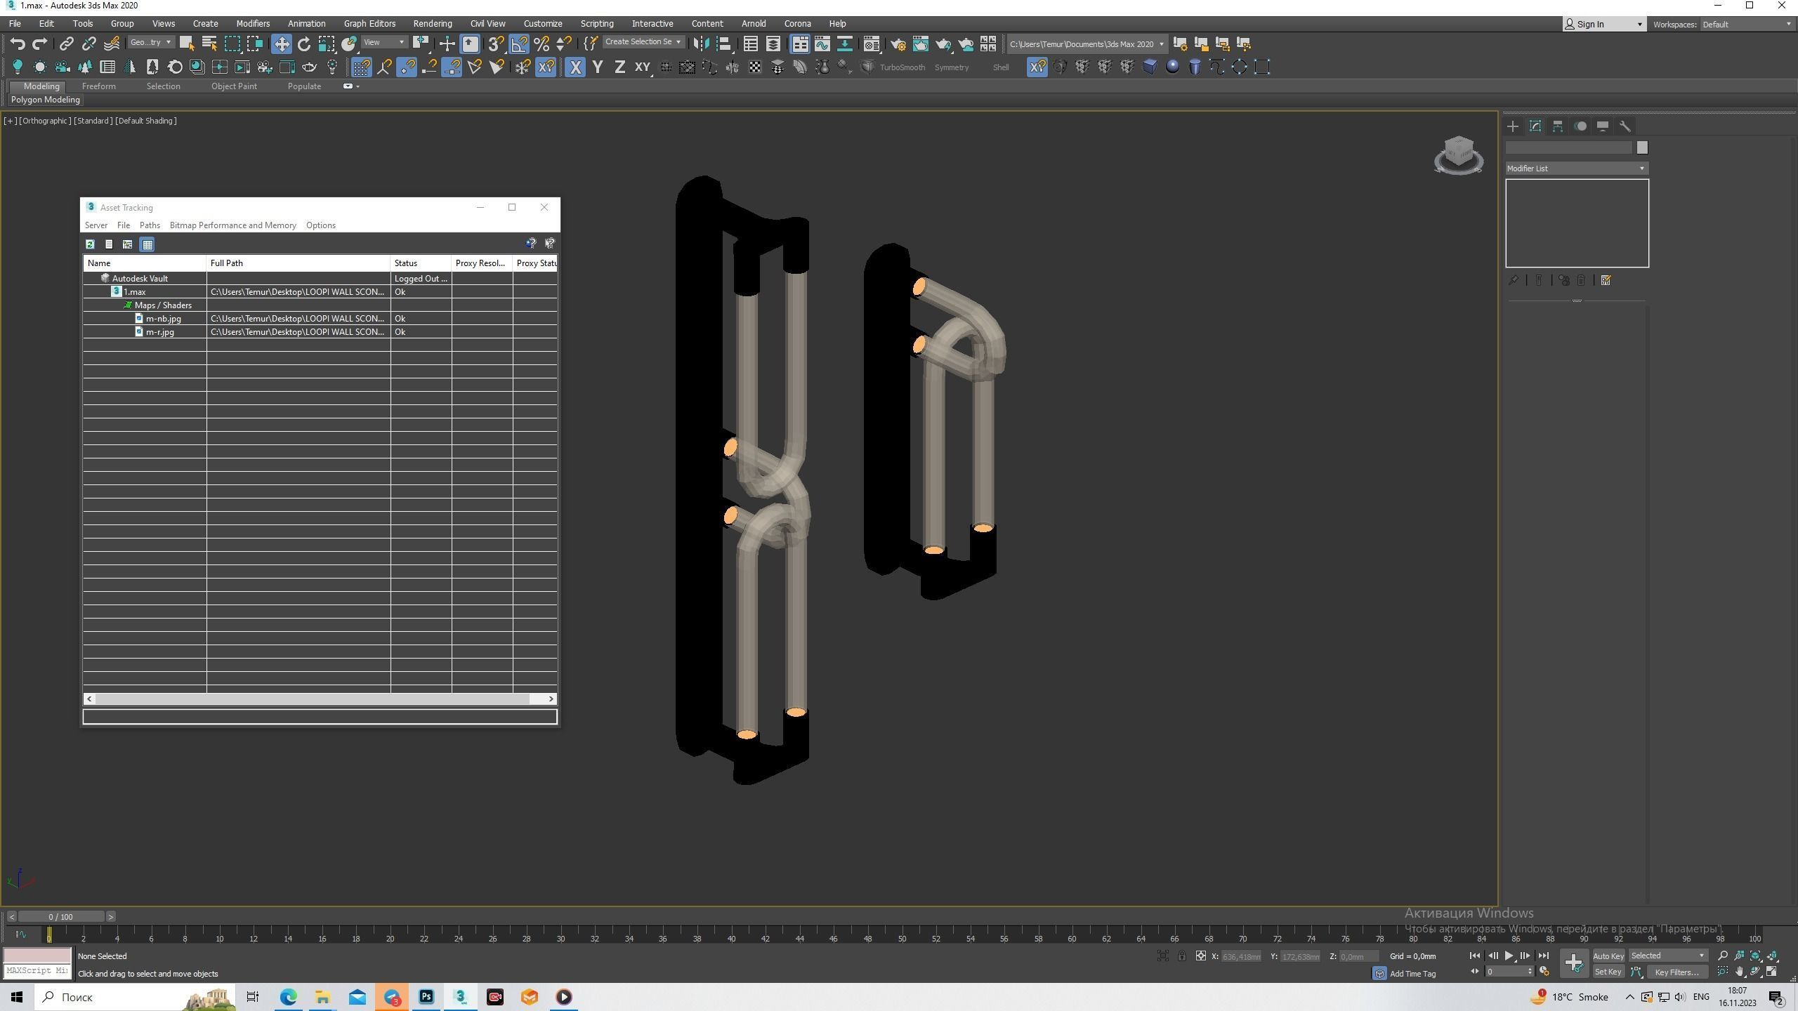Open the Hierarchy command panel tab
Screen dimensions: 1798x1011
tap(1558, 126)
